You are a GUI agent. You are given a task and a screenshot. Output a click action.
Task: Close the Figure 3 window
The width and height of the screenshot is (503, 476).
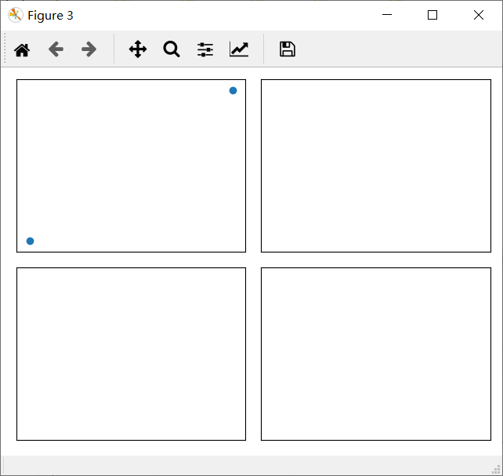point(479,15)
